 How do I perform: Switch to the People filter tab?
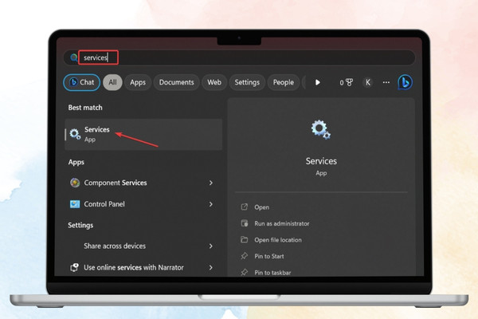click(284, 82)
